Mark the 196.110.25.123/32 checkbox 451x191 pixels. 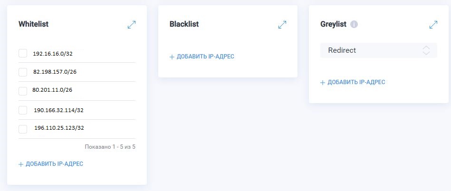click(x=23, y=129)
